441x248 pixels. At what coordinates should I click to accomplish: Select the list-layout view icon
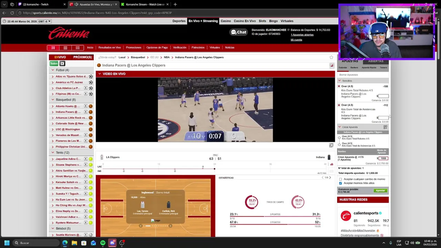tap(65, 48)
